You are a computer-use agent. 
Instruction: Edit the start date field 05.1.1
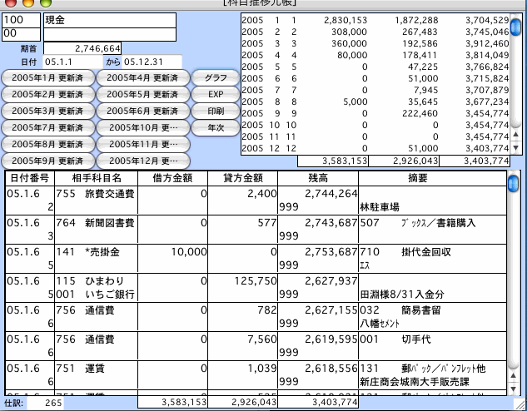click(72, 62)
